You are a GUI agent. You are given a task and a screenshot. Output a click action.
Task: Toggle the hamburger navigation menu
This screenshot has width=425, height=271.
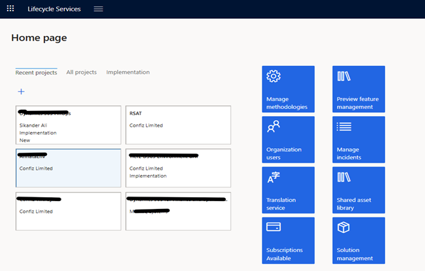point(99,9)
